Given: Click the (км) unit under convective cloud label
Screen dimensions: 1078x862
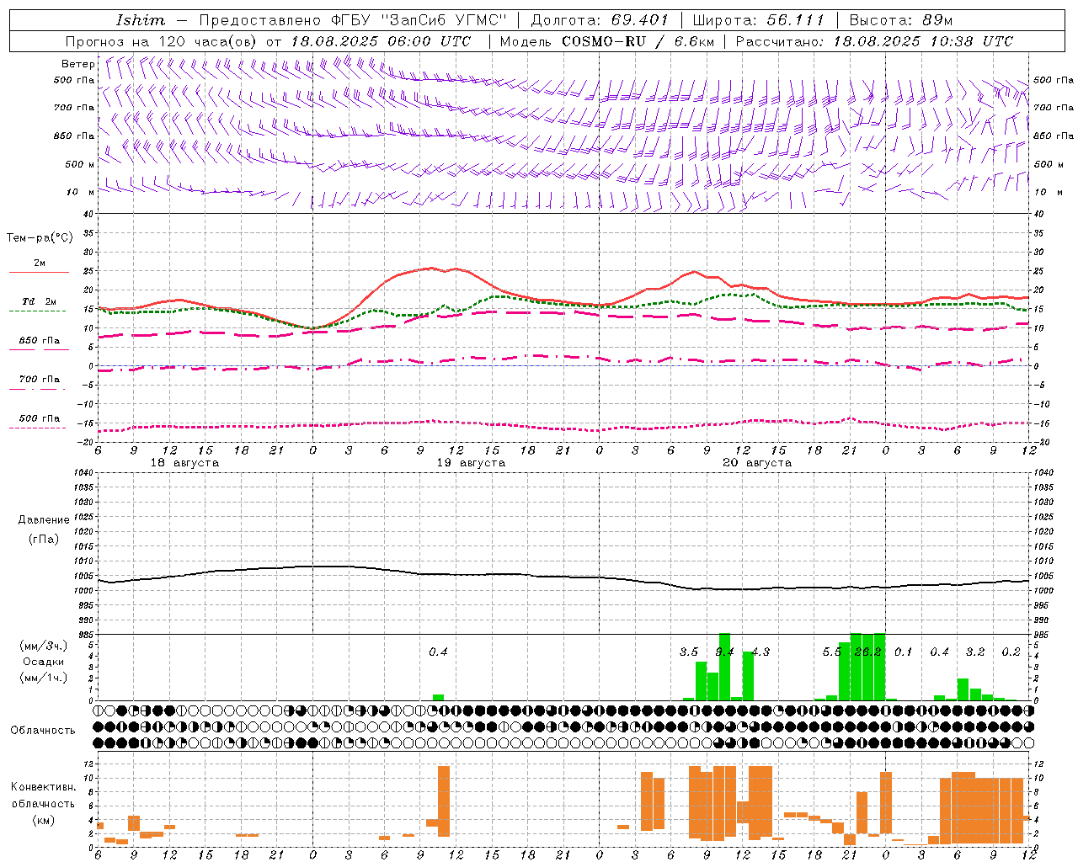Looking at the screenshot, I should point(44,820).
